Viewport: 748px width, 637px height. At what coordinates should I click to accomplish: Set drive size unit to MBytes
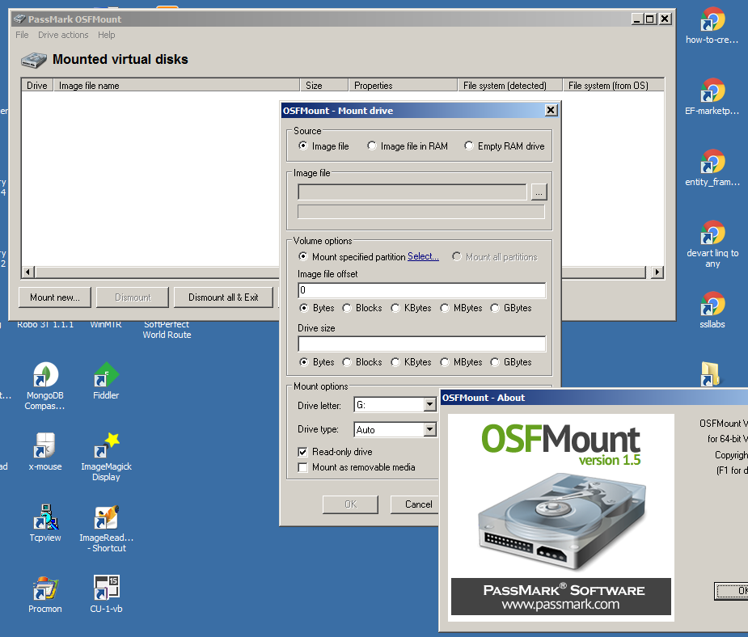(445, 362)
